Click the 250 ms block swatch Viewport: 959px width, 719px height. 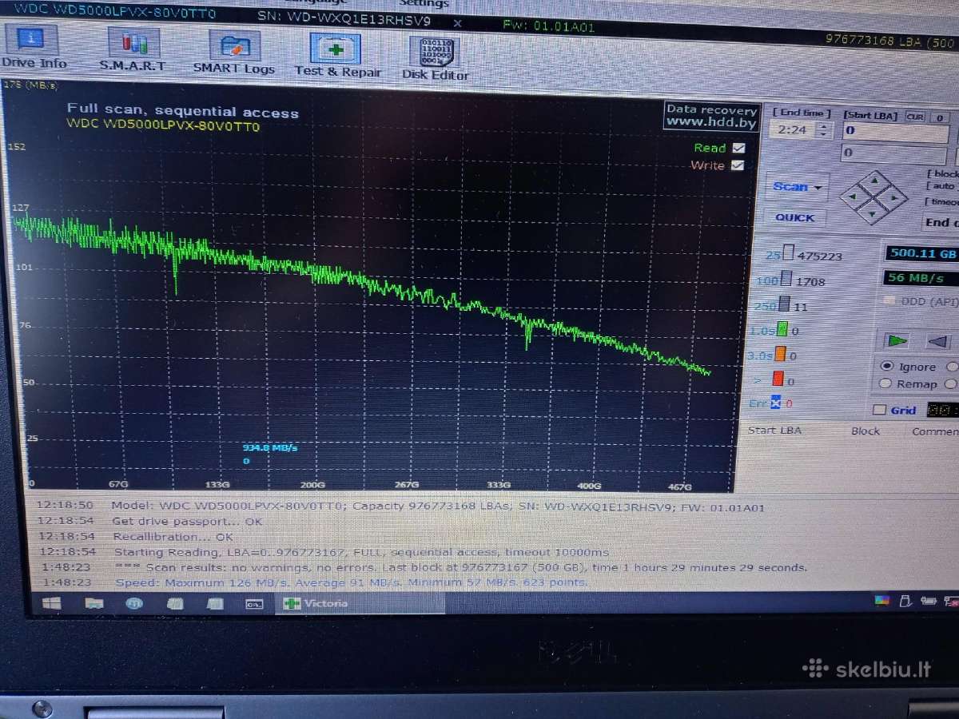coord(784,304)
